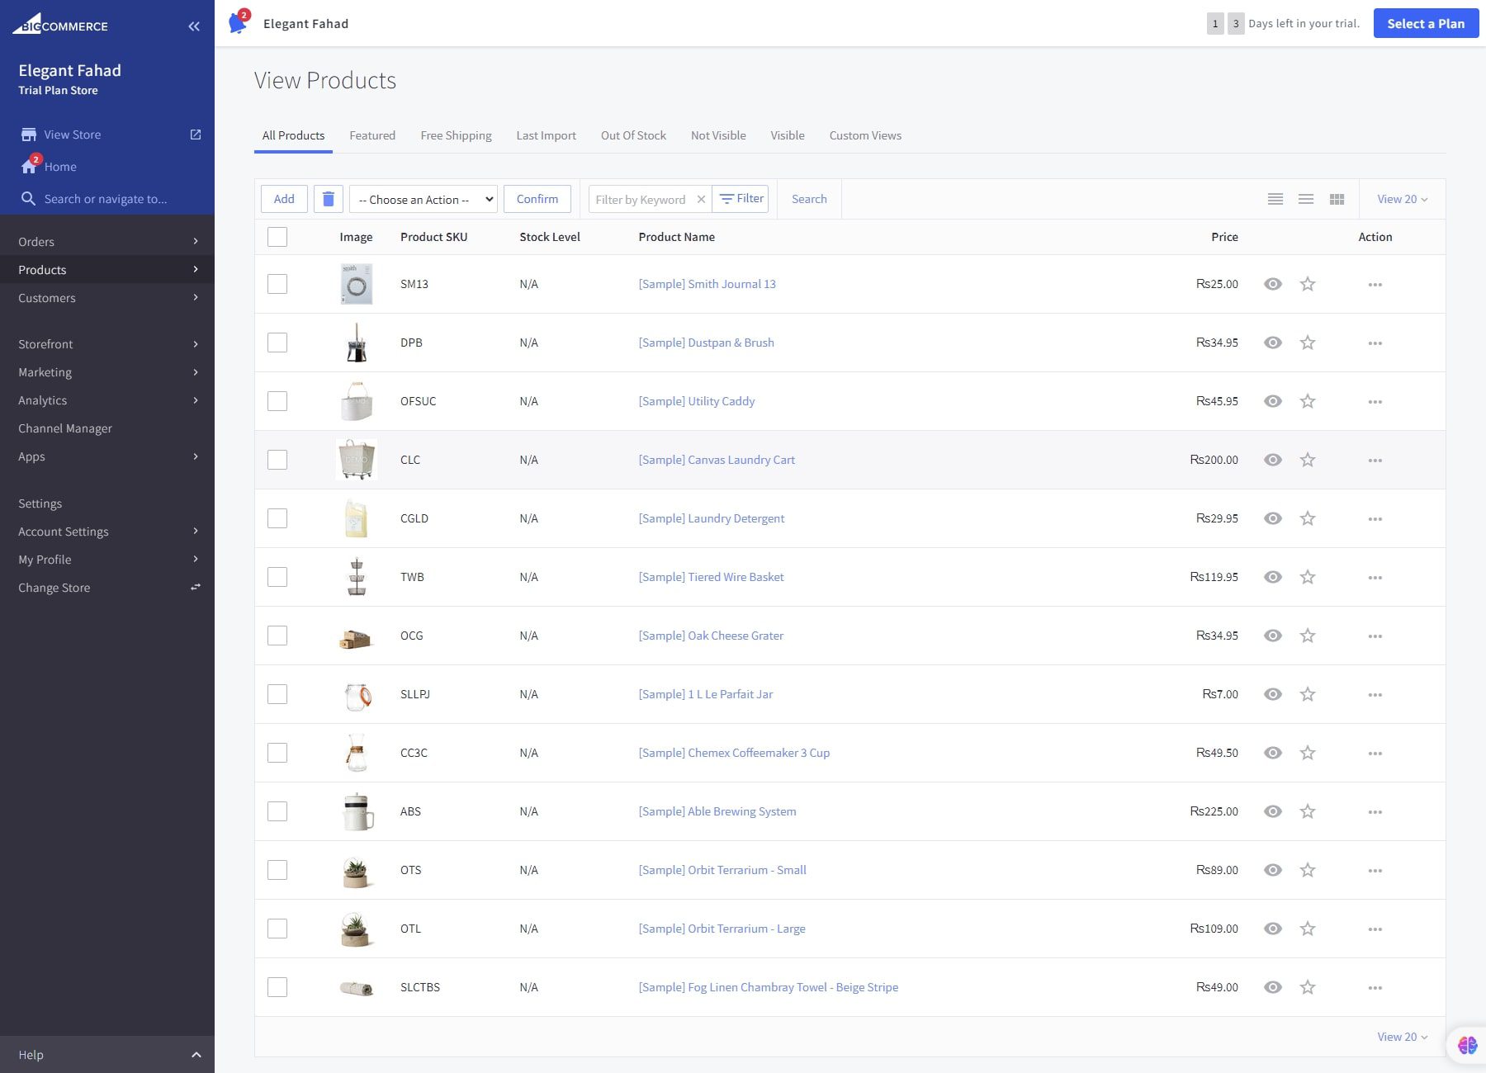Viewport: 1486px width, 1073px height.
Task: Toggle visibility eye for Laundry Detergent
Action: tap(1273, 518)
